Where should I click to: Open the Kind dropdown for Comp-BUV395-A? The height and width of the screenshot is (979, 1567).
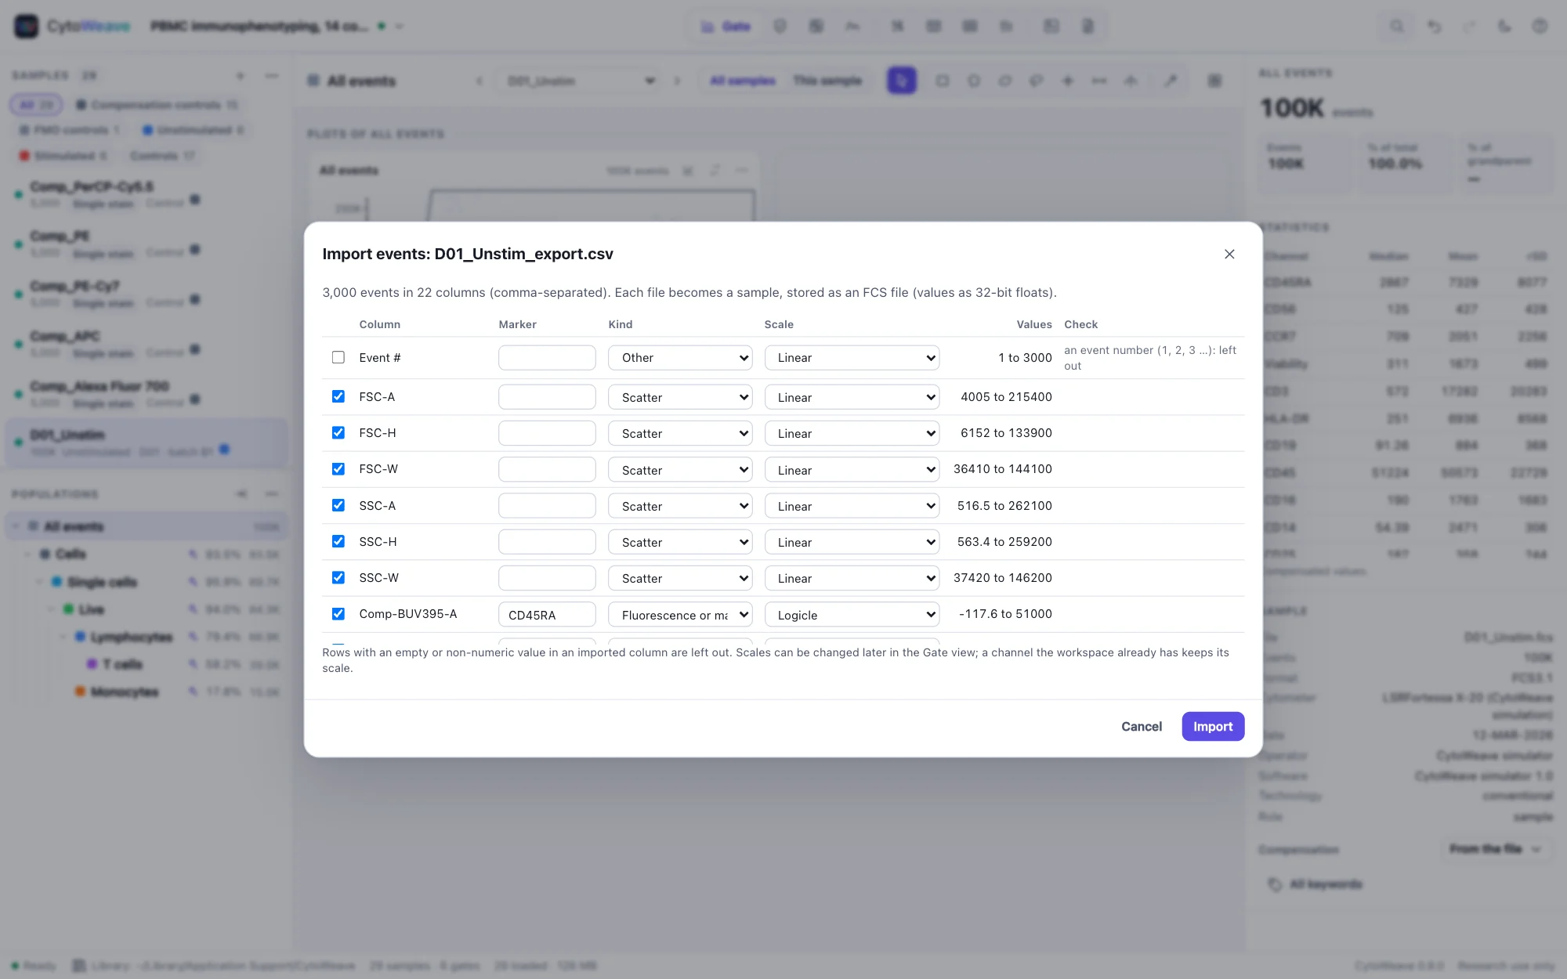pos(680,615)
